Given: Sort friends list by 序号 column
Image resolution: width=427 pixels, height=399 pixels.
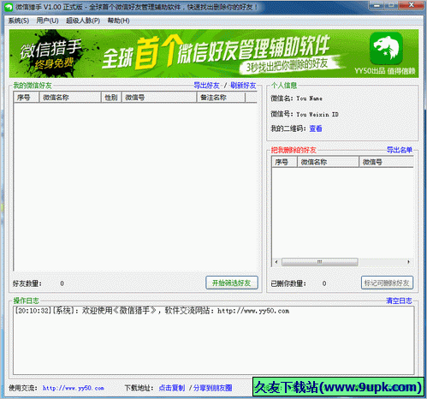Looking at the screenshot, I should 26,98.
